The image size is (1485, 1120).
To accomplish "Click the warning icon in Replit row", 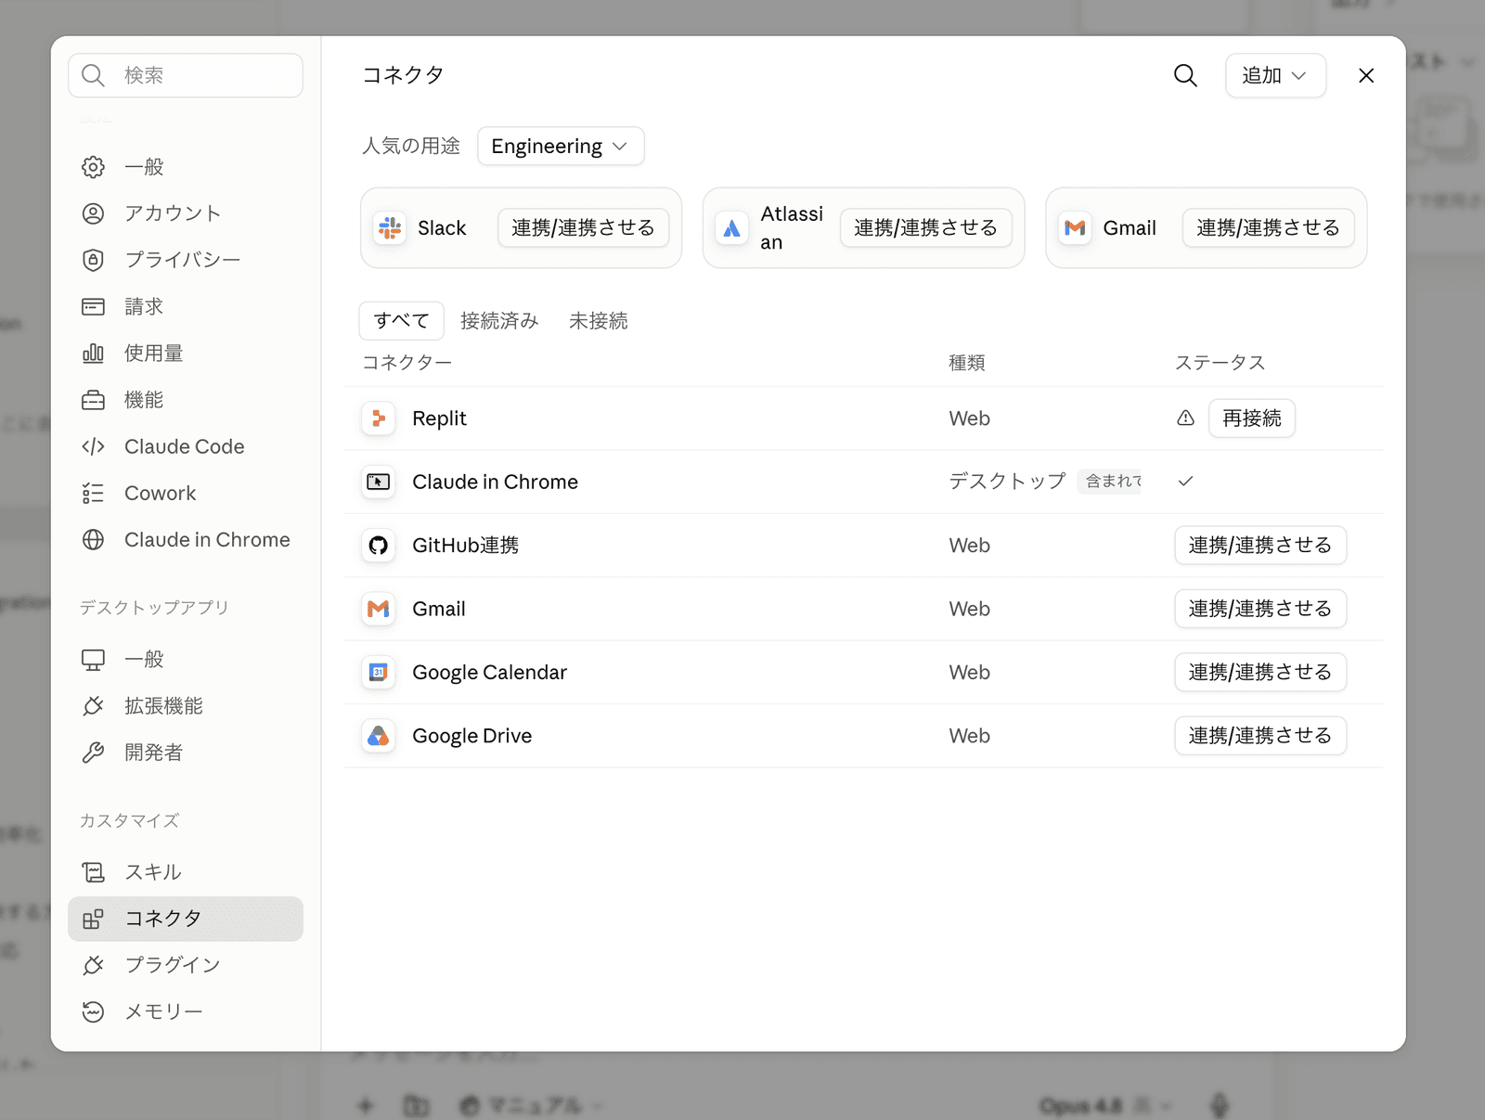I will (1185, 418).
